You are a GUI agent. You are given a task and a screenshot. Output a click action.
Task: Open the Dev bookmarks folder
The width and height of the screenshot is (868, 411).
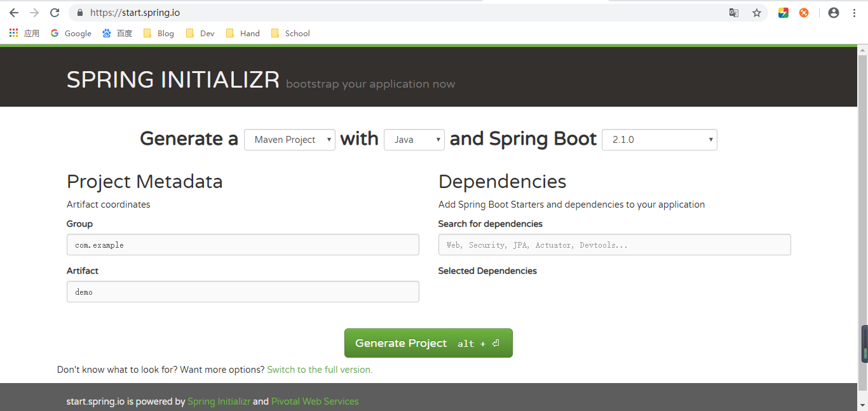(200, 33)
